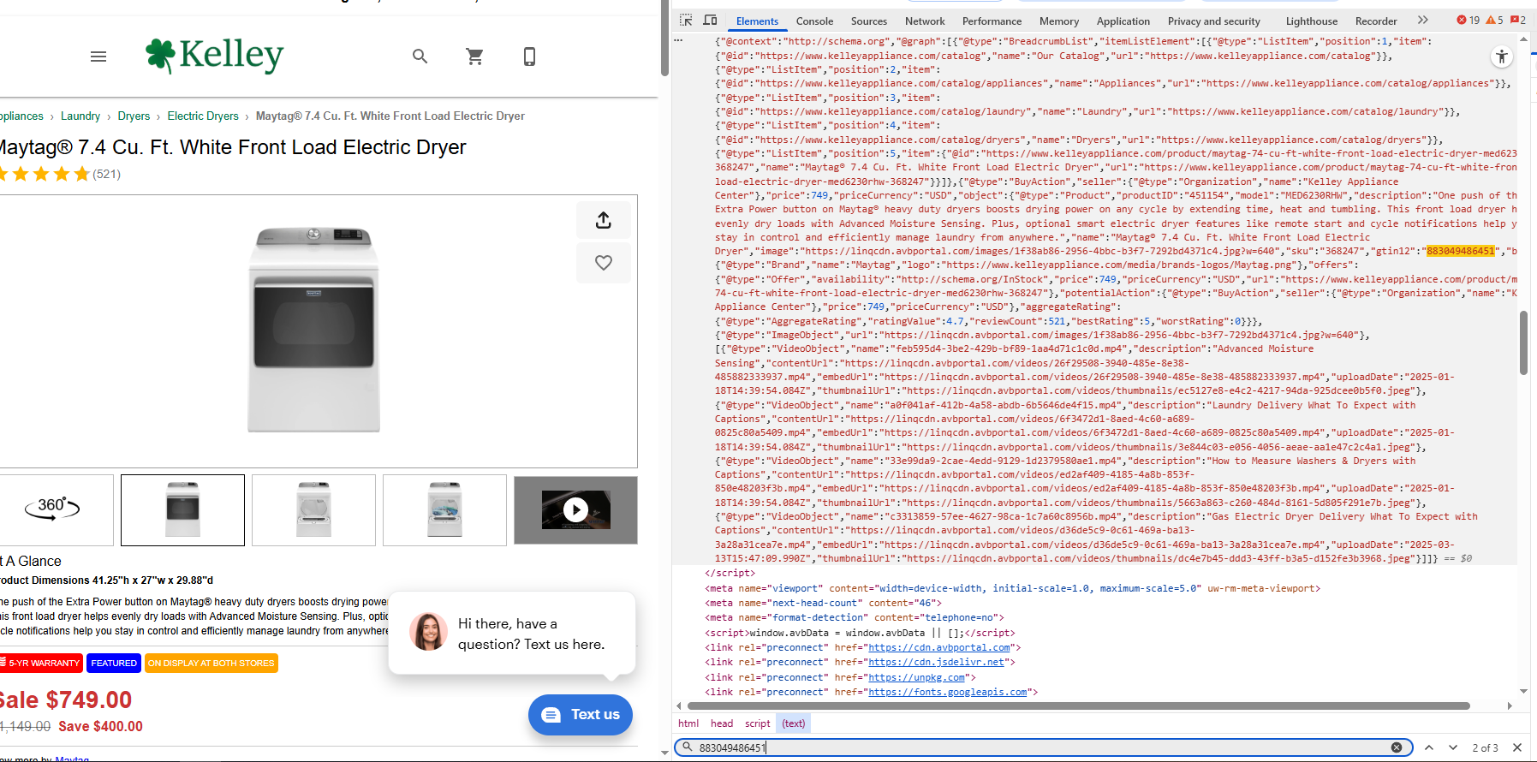The image size is (1537, 762).
Task: Open the 360 degree product view
Action: 52,509
